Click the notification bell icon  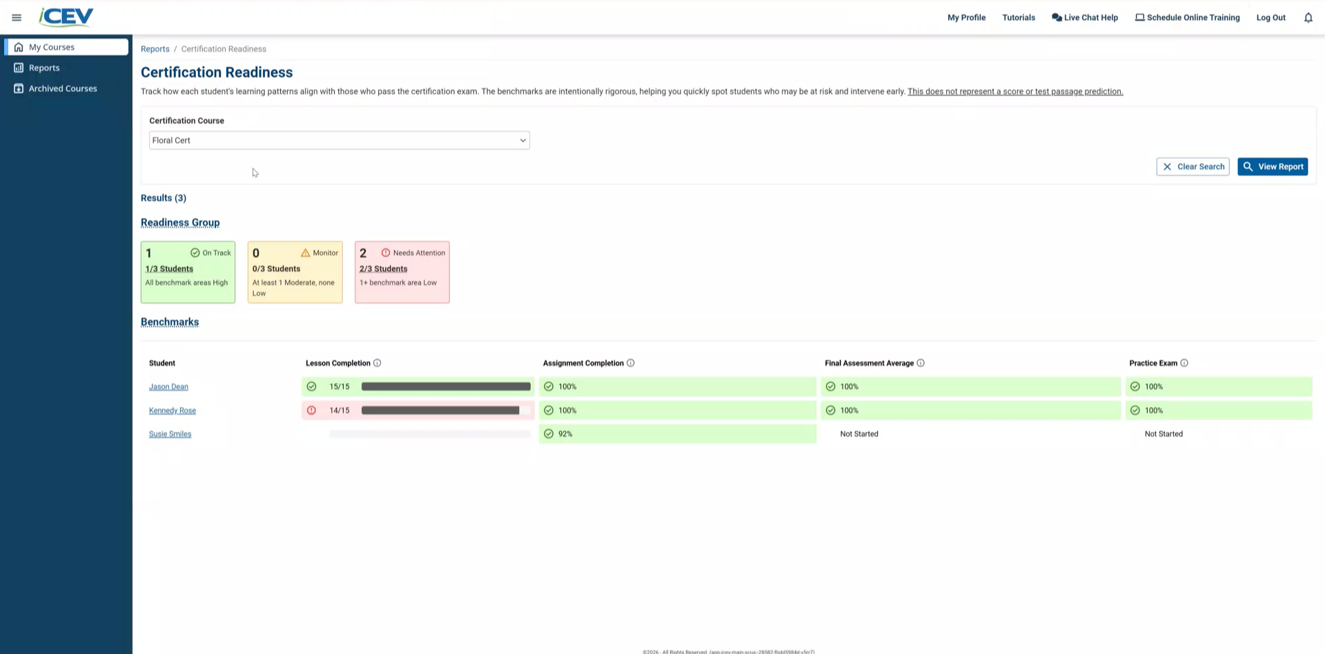pyautogui.click(x=1308, y=18)
